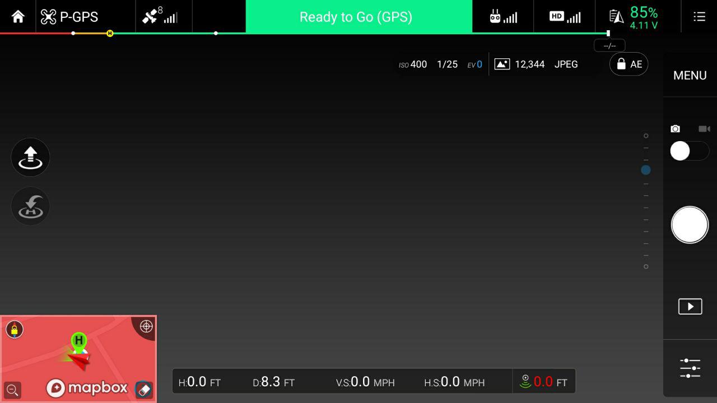717x403 pixels.
Task: Select JPEG image format indicator
Action: click(x=566, y=64)
